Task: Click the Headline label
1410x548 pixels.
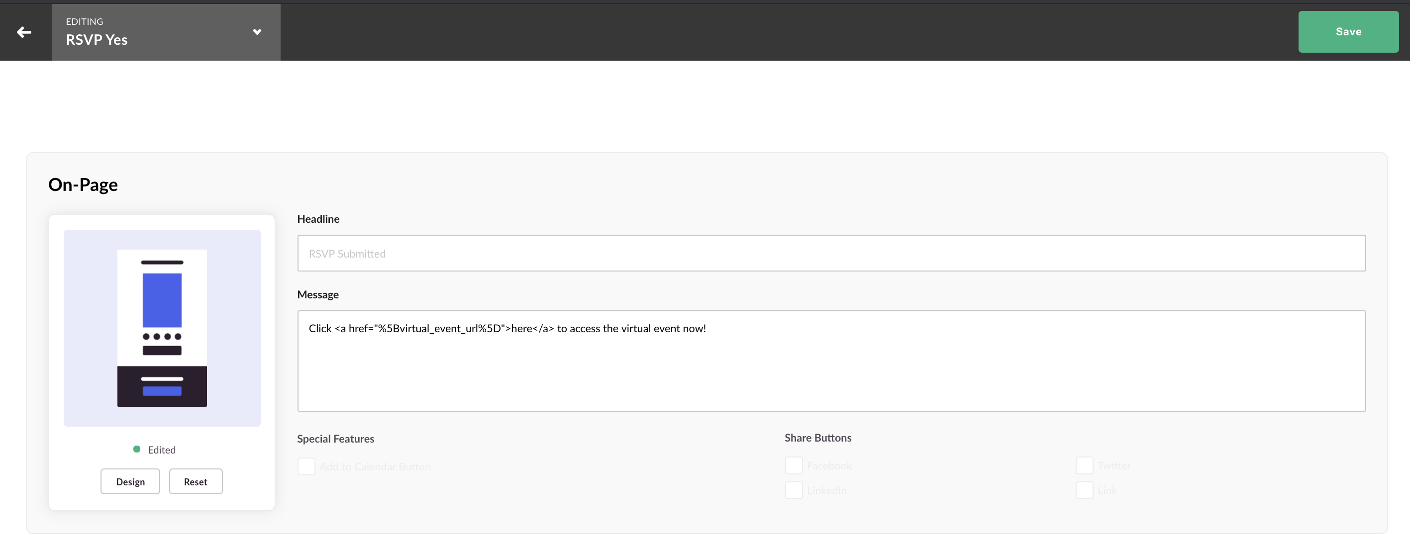Action: click(318, 219)
